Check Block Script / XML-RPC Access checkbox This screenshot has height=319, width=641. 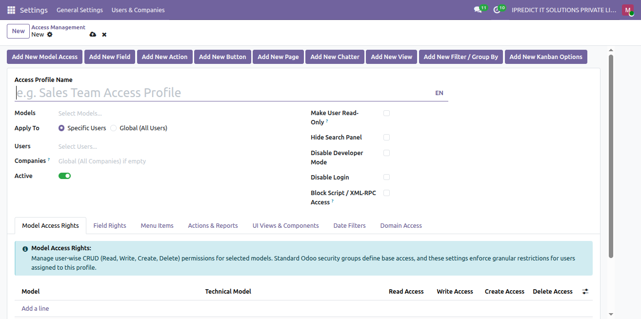point(386,193)
